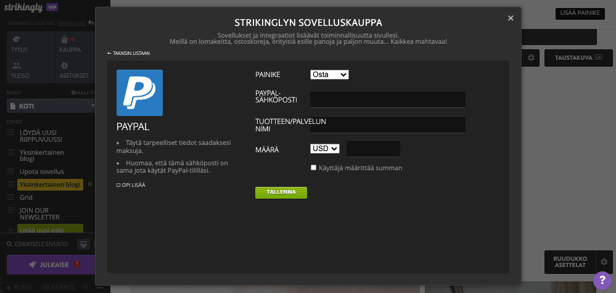Click gear icon beside Ruudukko asettelat
The width and height of the screenshot is (616, 293).
click(604, 262)
